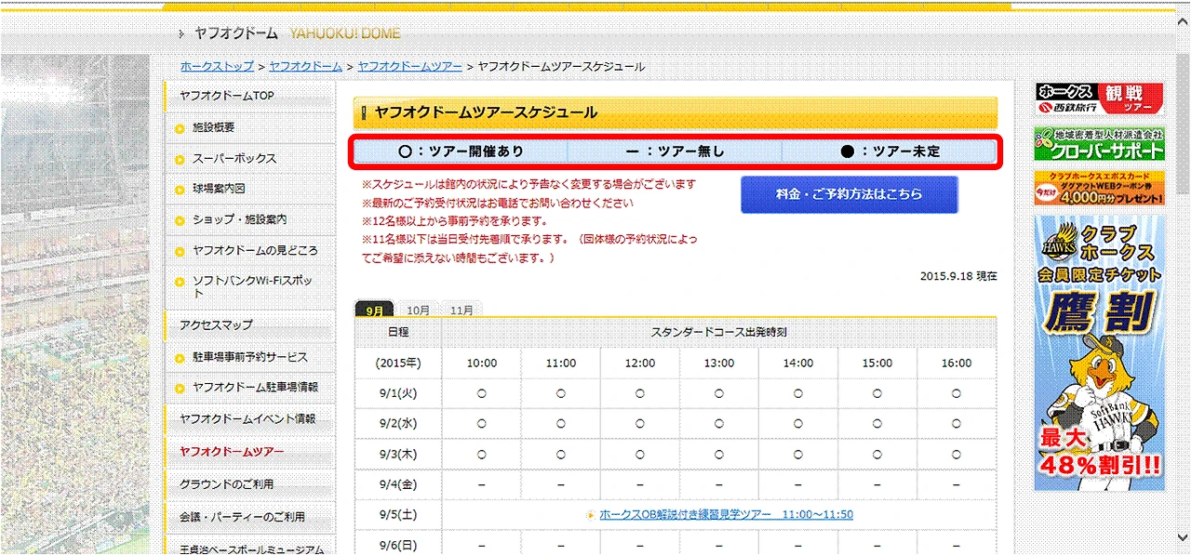The height and width of the screenshot is (555, 1191).
Task: Switch to the 9月 tab
Action: 374,310
